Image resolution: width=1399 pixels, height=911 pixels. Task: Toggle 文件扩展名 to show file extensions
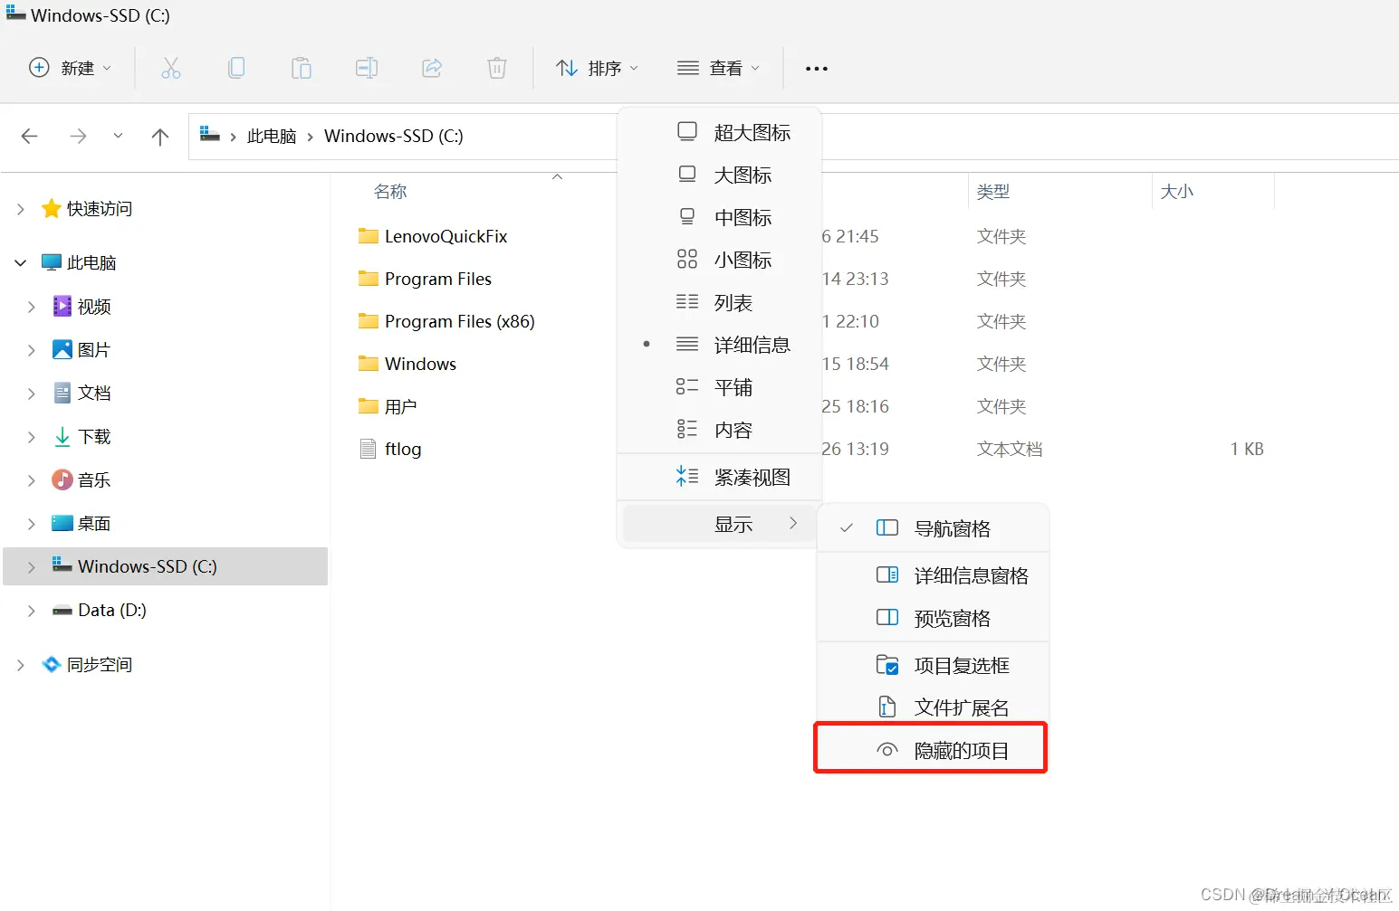pos(962,707)
